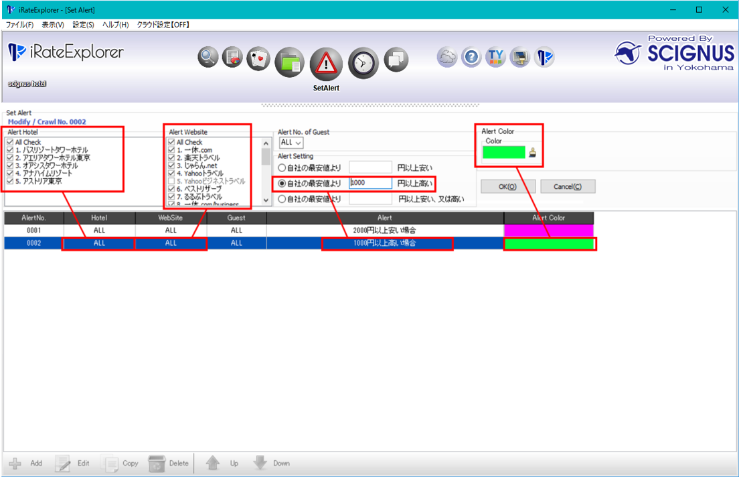Expand the Alert No. of Guest dropdown
Image resolution: width=739 pixels, height=477 pixels.
[291, 143]
